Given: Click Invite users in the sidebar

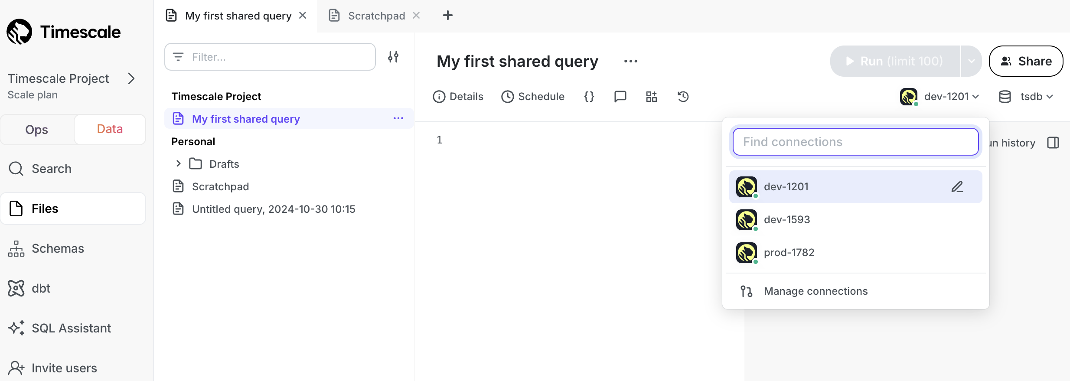Looking at the screenshot, I should point(73,368).
